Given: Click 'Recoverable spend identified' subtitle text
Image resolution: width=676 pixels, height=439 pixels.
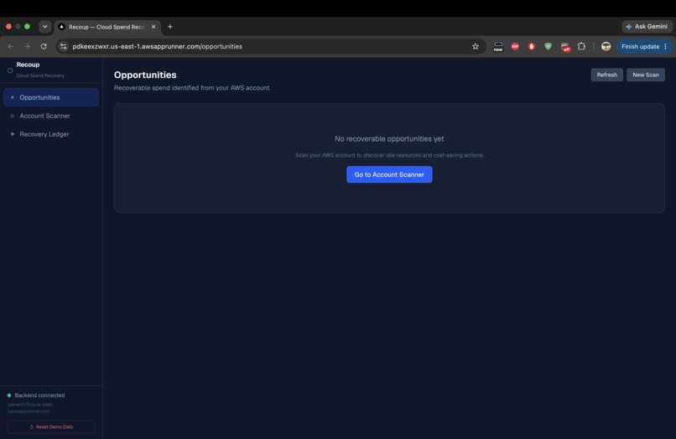Looking at the screenshot, I should [191, 88].
